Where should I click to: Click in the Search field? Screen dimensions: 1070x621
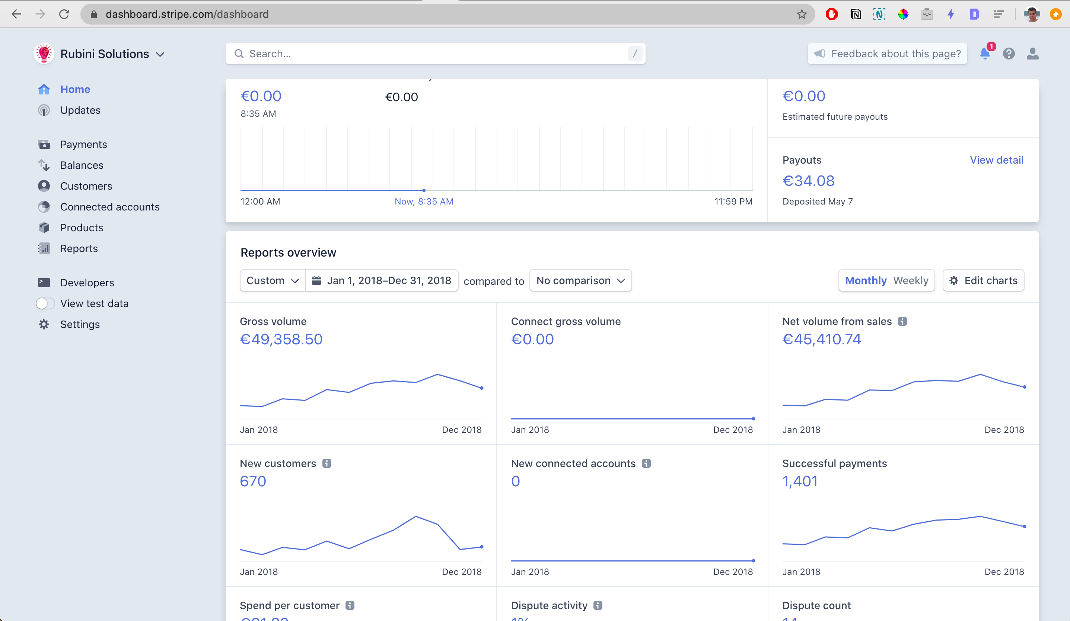435,54
